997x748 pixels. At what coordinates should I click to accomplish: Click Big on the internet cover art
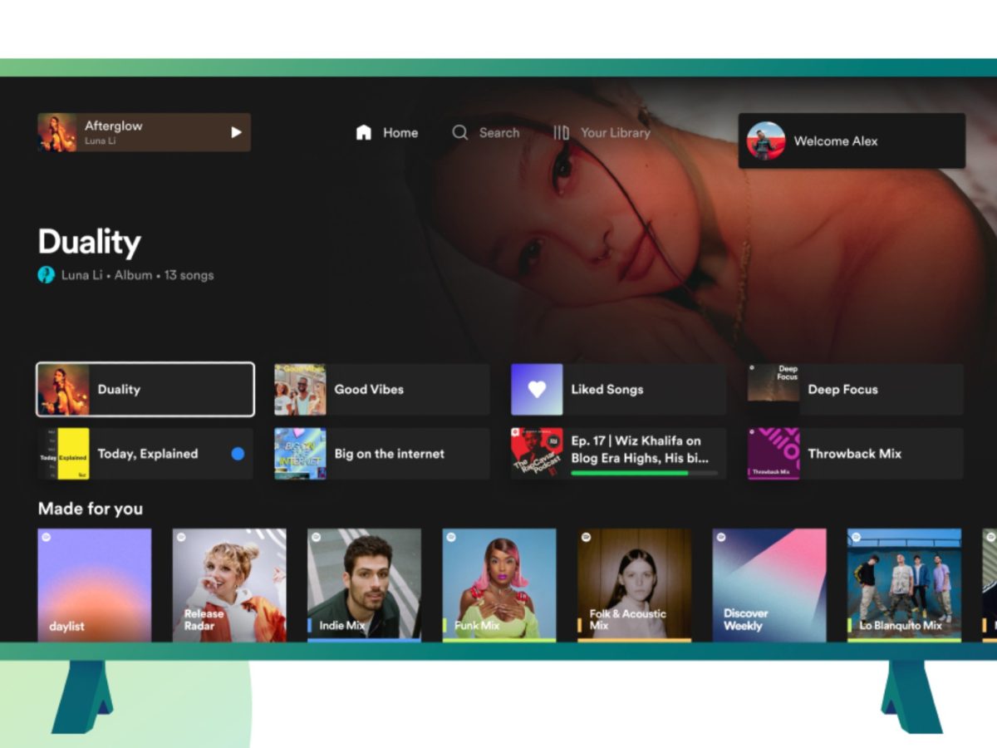click(x=300, y=454)
